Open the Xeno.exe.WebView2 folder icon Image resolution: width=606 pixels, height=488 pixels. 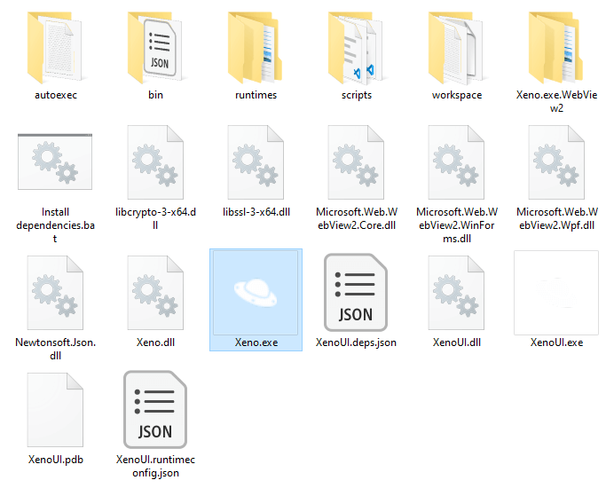[x=556, y=47]
